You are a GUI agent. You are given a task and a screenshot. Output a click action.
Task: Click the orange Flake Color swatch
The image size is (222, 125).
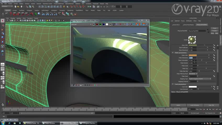pyautogui.click(x=192, y=55)
